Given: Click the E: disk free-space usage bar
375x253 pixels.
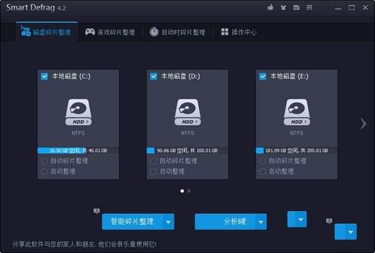Looking at the screenshot, I should 297,151.
